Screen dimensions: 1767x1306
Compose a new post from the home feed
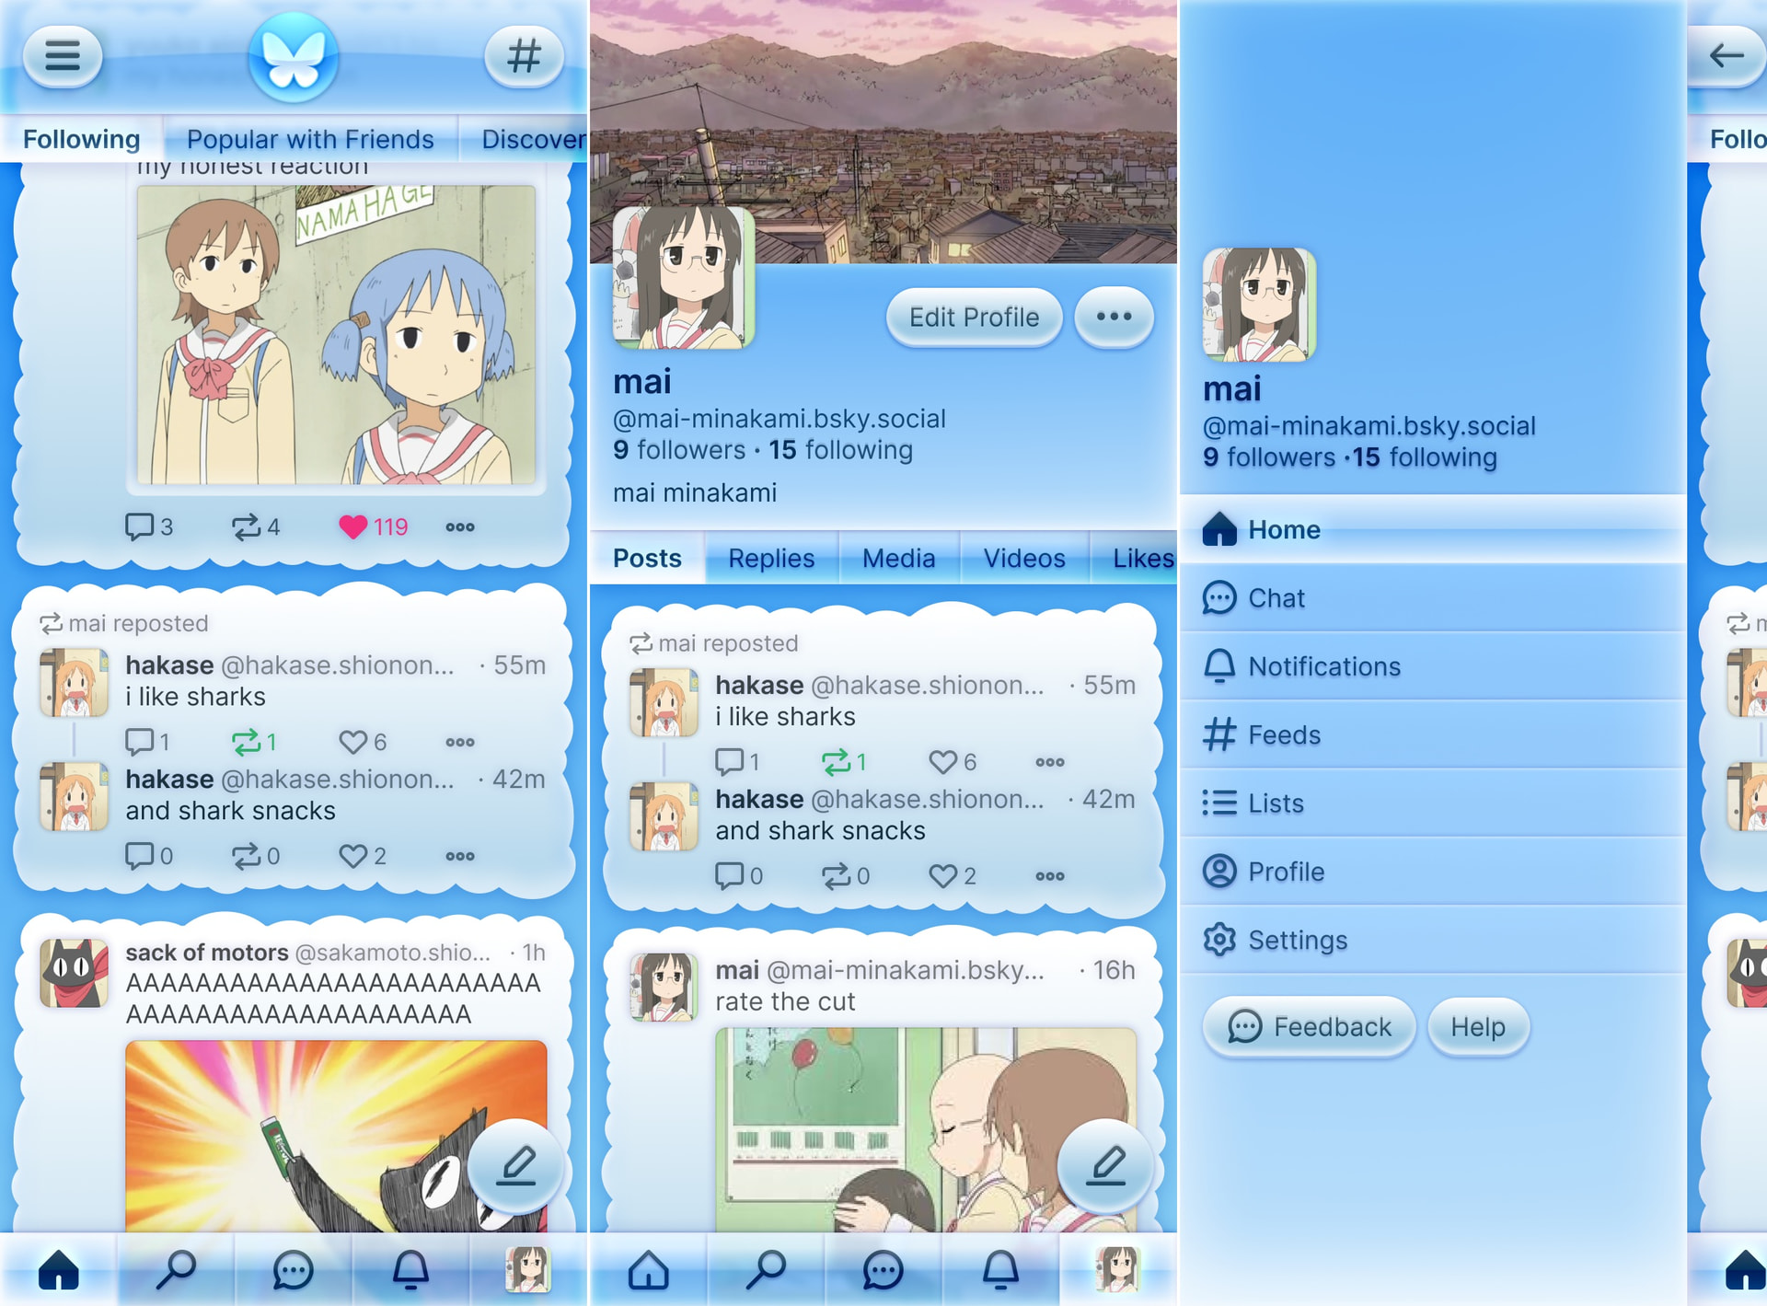click(x=515, y=1166)
